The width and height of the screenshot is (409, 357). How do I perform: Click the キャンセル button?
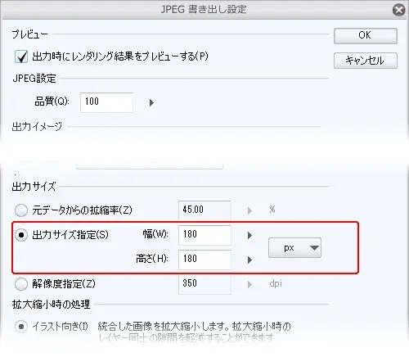[366, 61]
